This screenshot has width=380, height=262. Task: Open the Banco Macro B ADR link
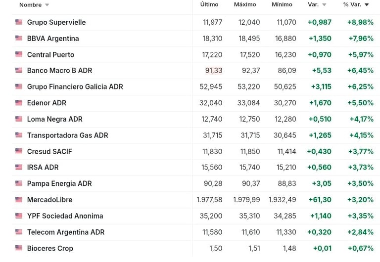coord(59,71)
